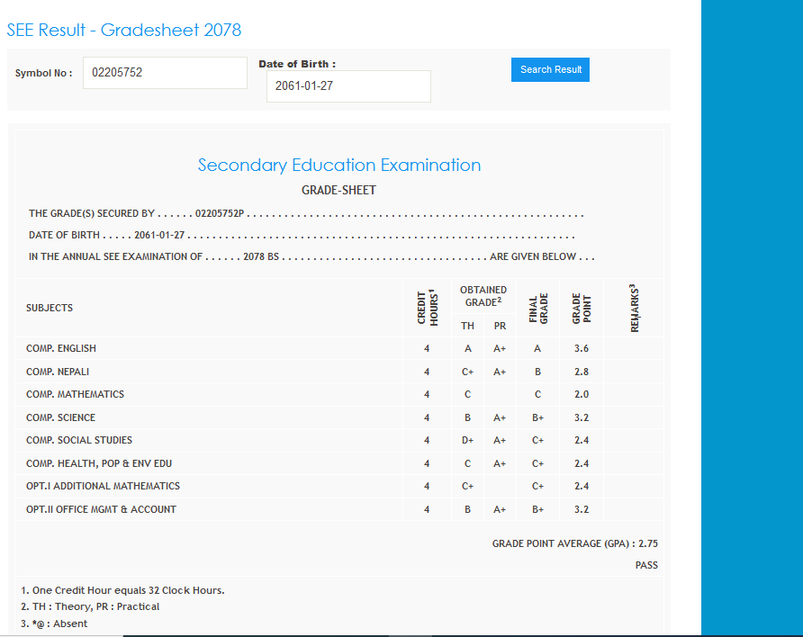Select the COMP. ENGLISH subject row
Viewport: 803px width, 637px height.
click(61, 348)
